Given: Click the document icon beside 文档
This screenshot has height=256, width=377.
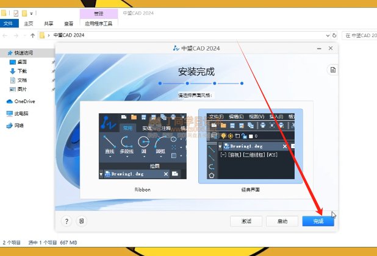Looking at the screenshot, I should pyautogui.click(x=12, y=80).
